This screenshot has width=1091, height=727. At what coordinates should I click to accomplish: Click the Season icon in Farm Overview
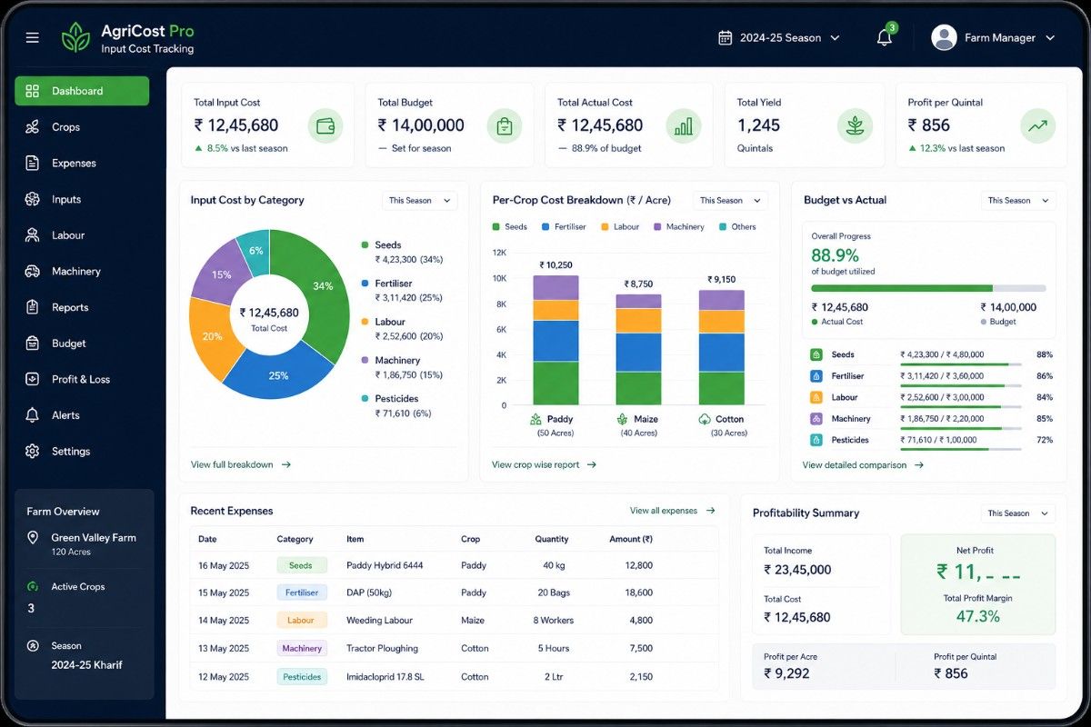click(x=33, y=646)
